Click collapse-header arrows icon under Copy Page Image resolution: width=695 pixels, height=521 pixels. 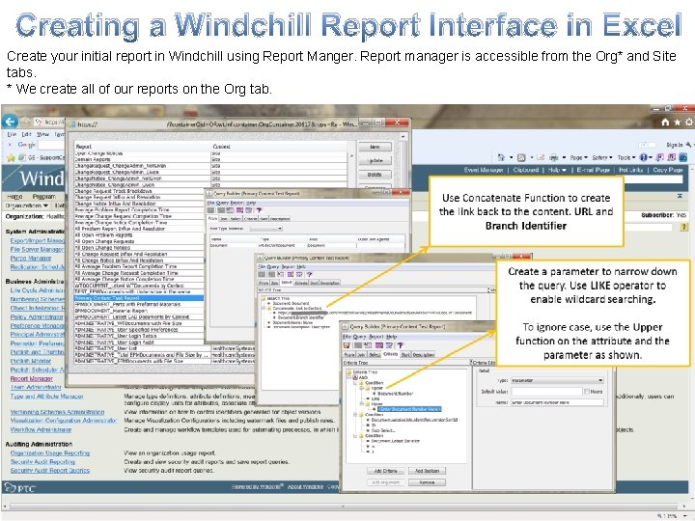pos(680,196)
